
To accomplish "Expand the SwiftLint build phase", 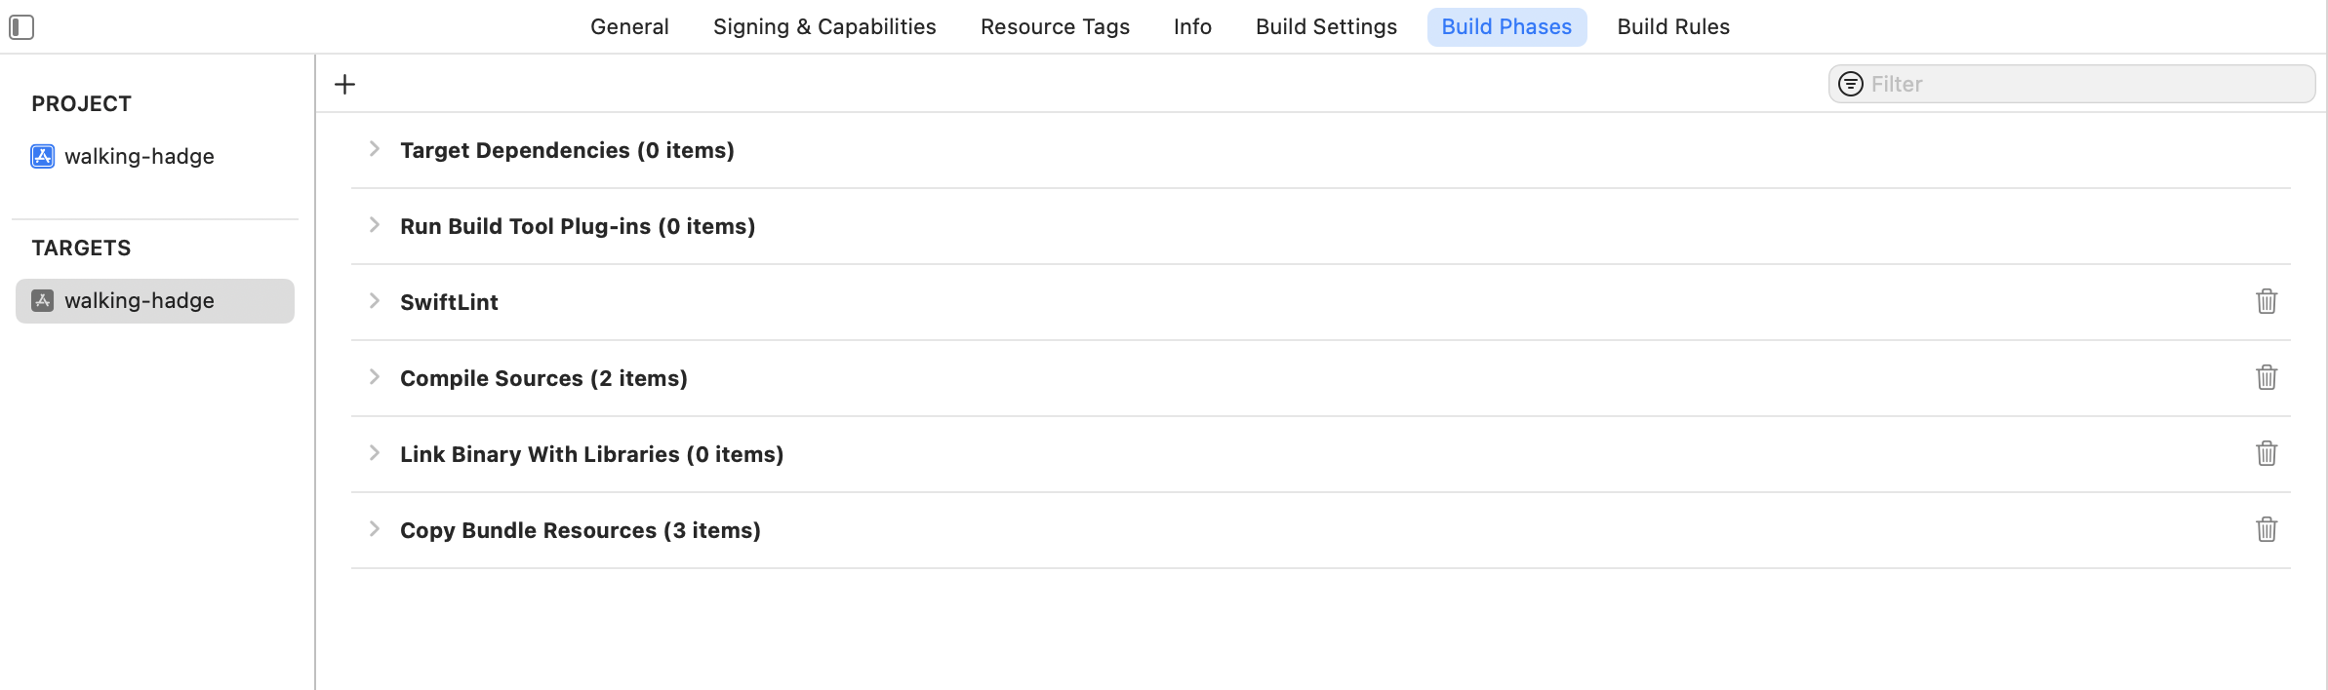I will [374, 301].
